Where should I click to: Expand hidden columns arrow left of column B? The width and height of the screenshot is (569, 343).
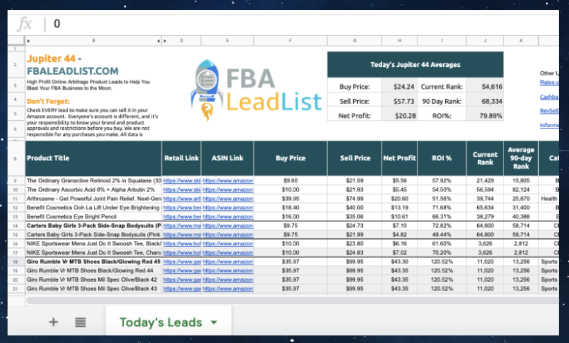[28, 40]
